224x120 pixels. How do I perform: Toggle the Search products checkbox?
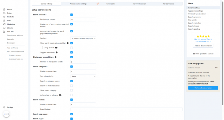(x=72, y=15)
